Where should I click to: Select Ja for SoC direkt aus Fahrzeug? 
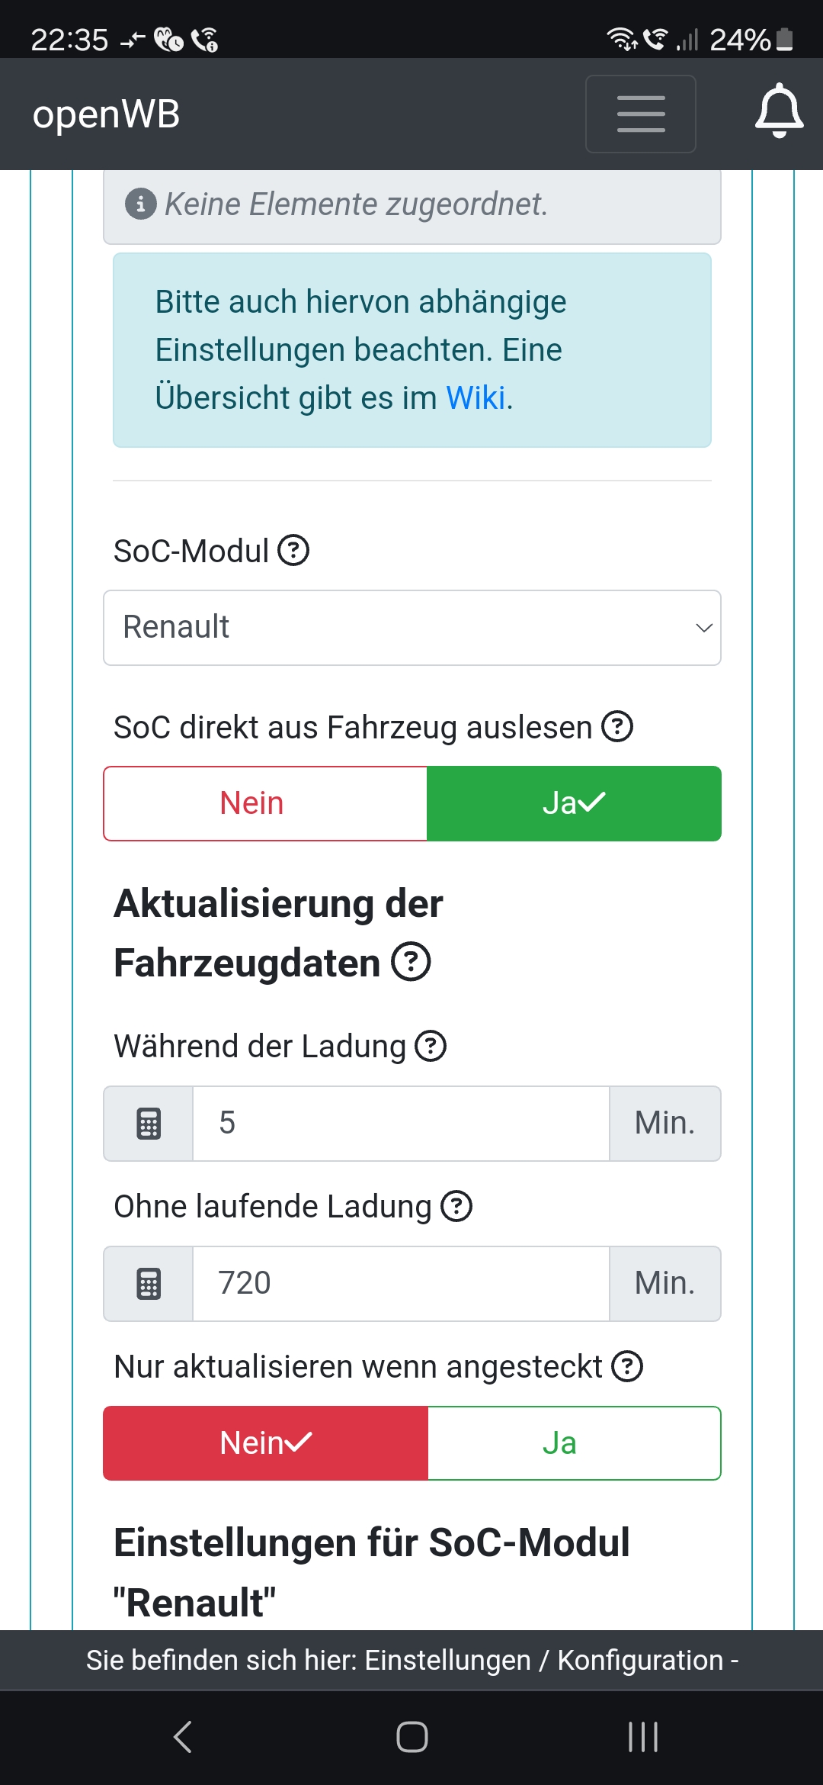(574, 803)
